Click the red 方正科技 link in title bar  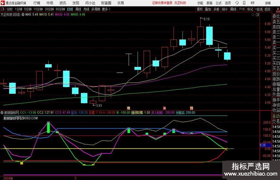pos(180,3)
